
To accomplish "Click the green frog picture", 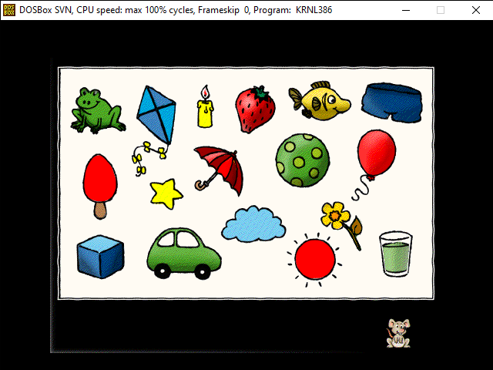I will (98, 110).
